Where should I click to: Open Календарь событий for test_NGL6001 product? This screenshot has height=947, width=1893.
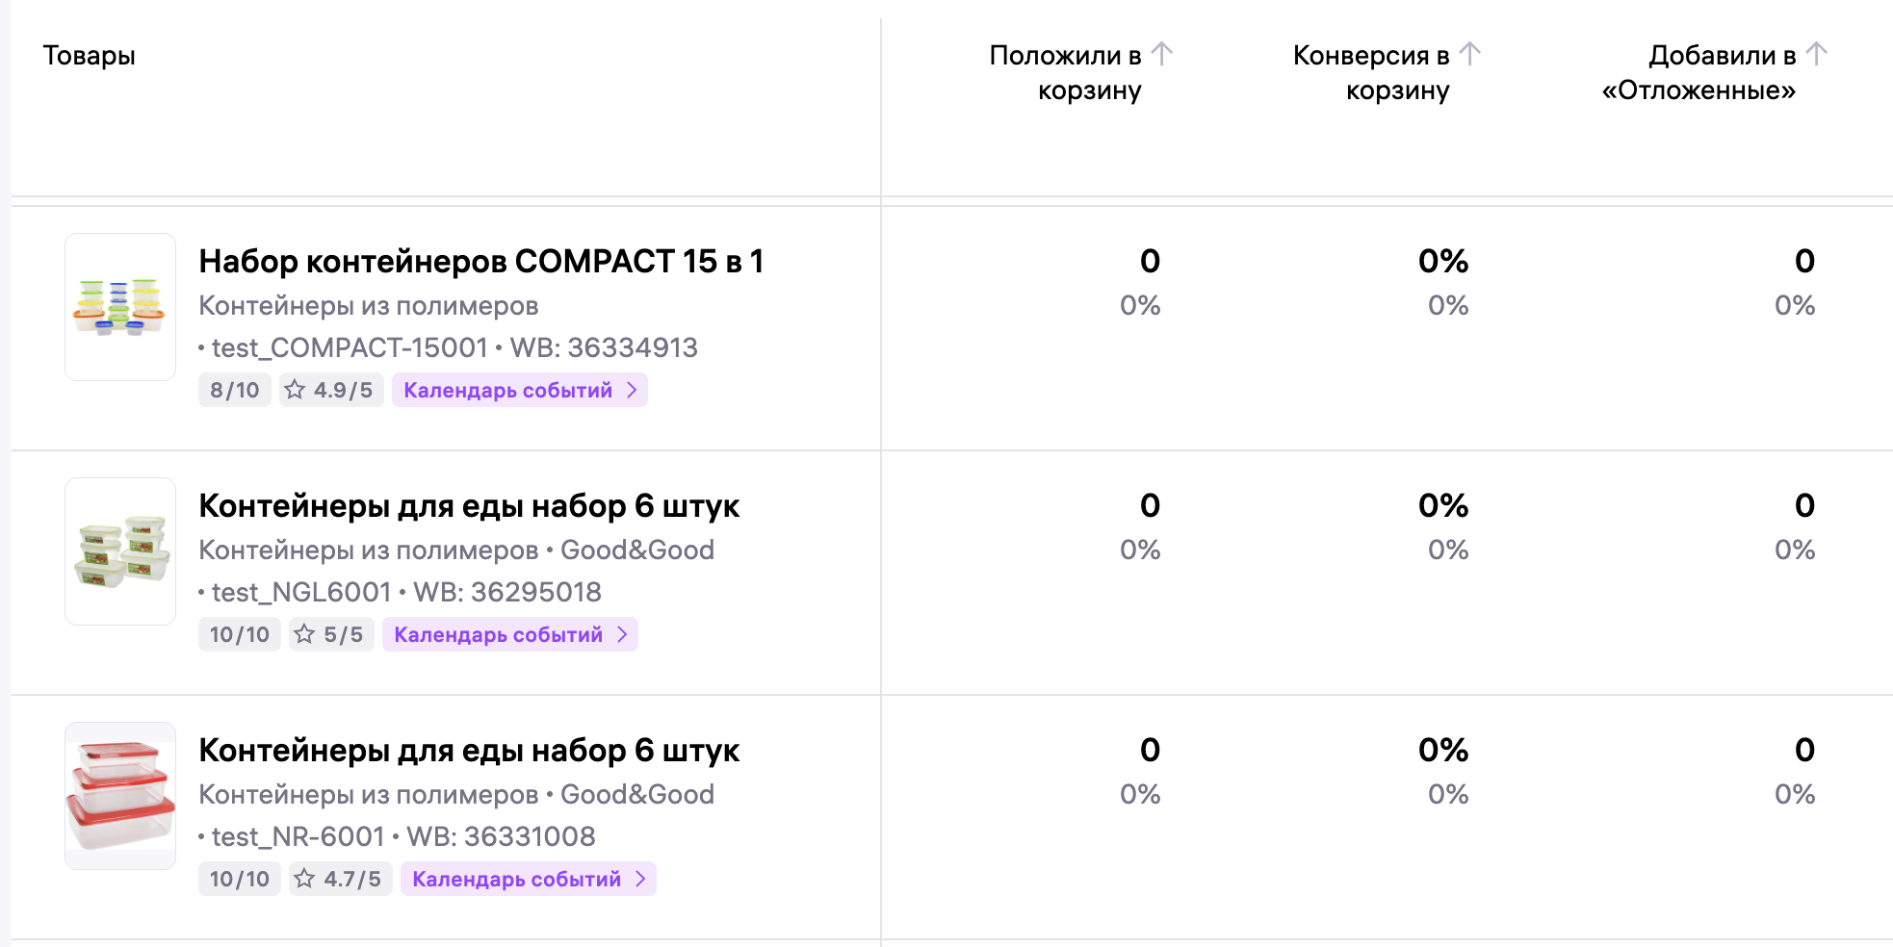510,634
